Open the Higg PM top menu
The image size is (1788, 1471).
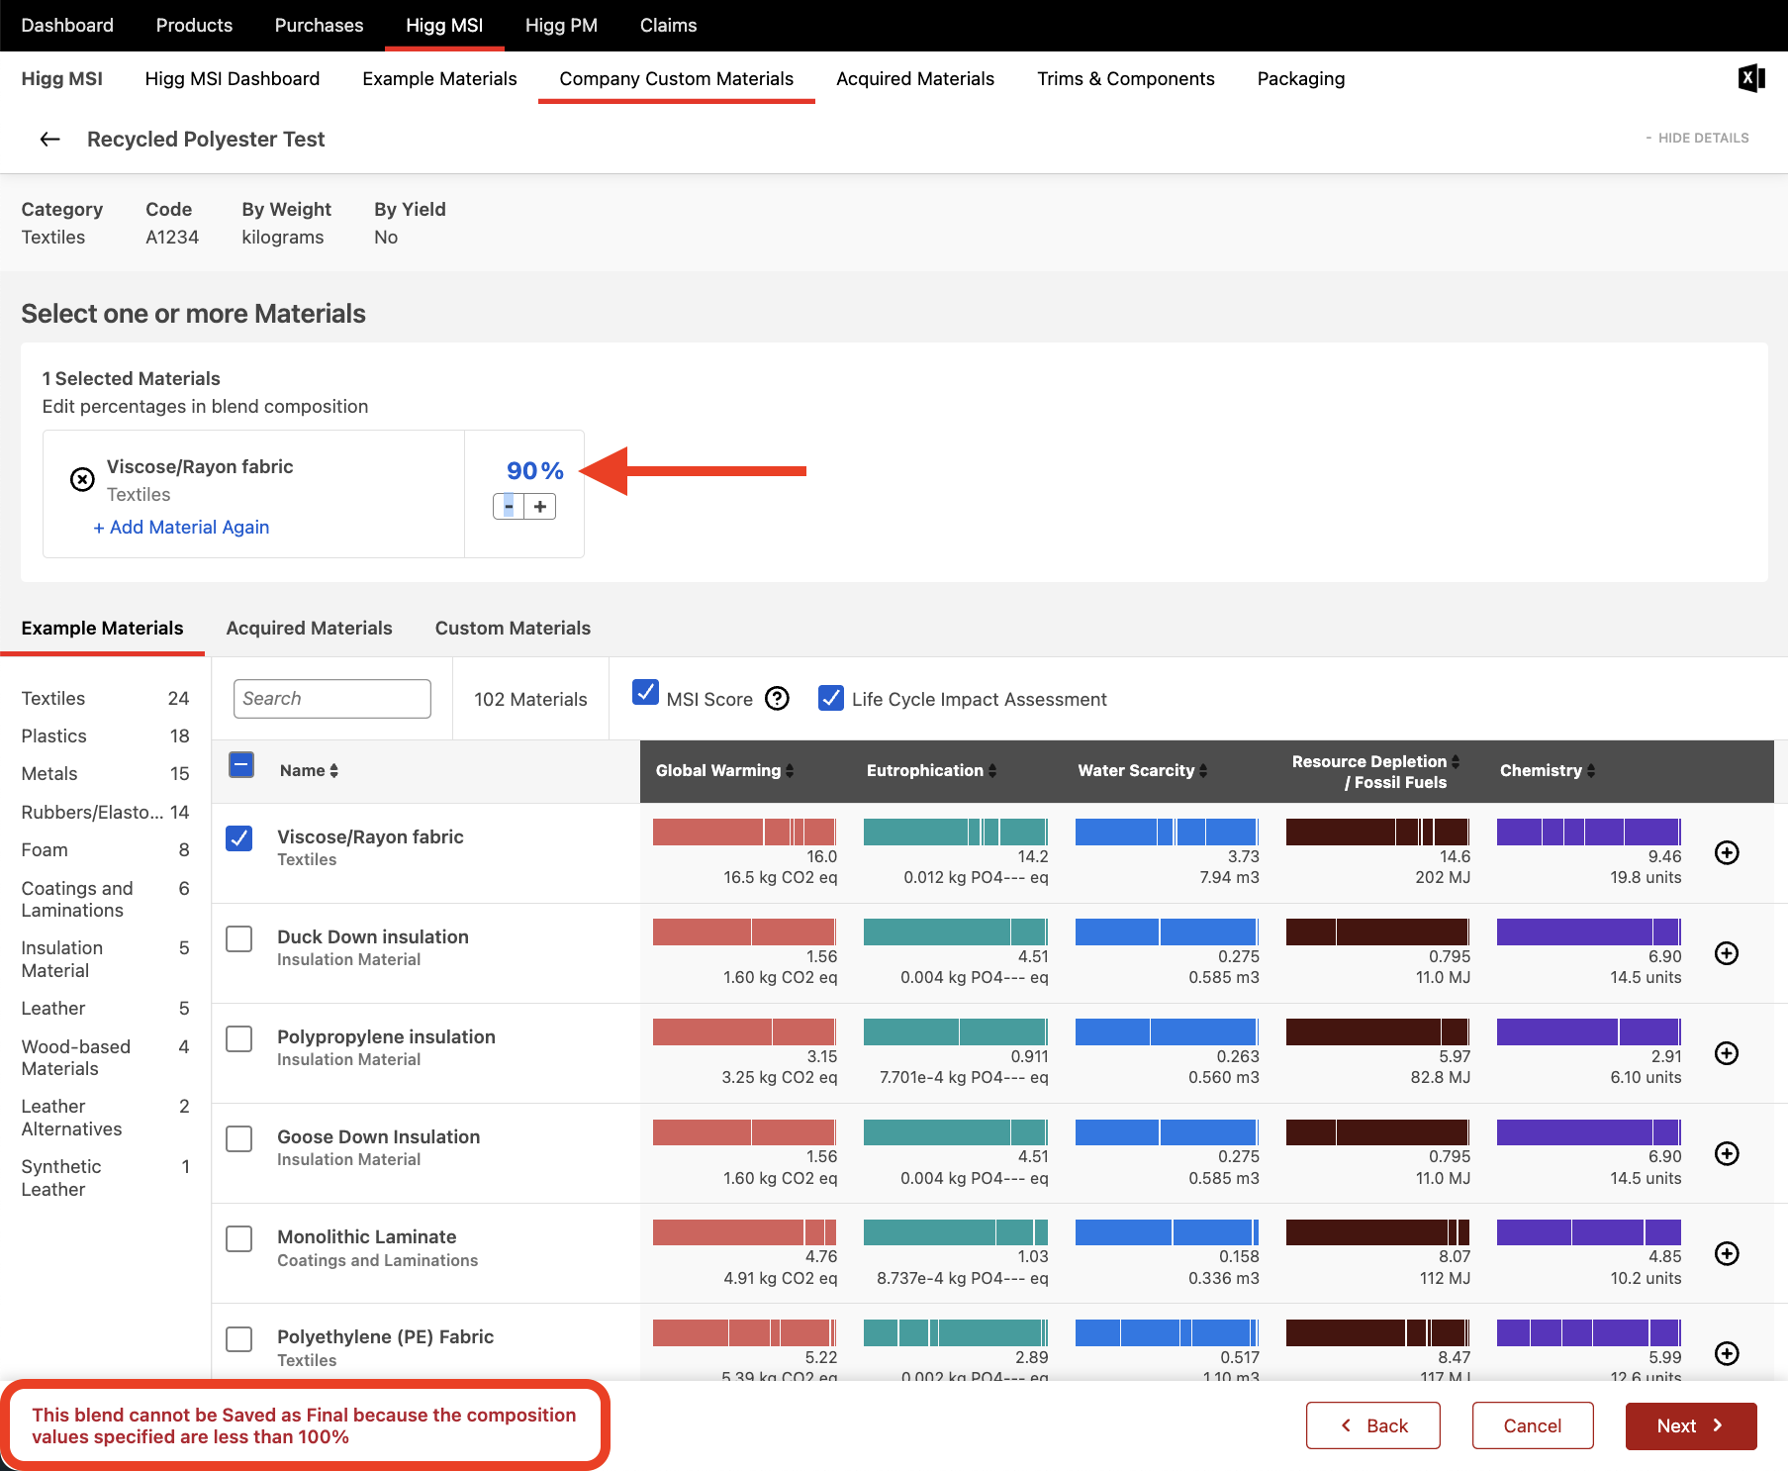pos(561,26)
